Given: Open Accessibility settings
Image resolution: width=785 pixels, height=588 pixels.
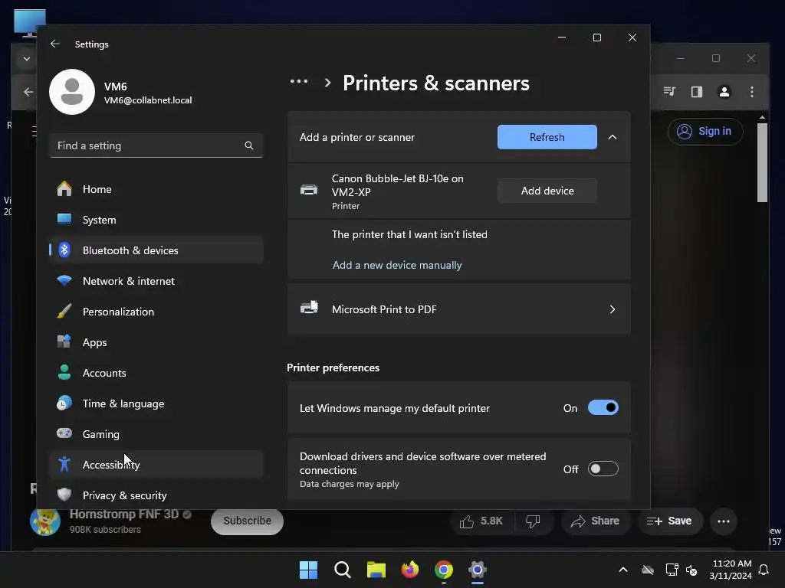Looking at the screenshot, I should click(x=156, y=465).
